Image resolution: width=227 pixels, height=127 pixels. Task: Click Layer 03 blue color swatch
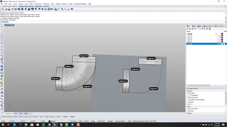[x=222, y=40]
